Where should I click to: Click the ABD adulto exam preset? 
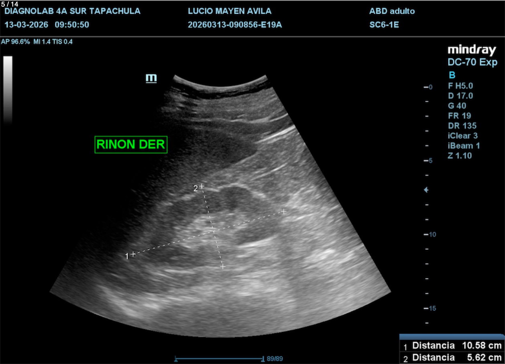(x=392, y=11)
